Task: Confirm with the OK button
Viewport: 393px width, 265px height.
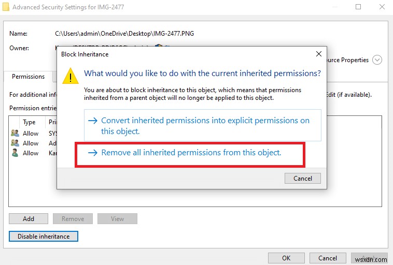Action: (286, 258)
